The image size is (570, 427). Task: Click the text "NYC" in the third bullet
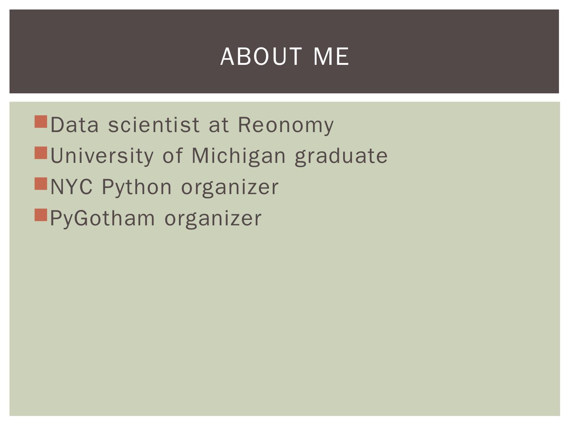[71, 187]
